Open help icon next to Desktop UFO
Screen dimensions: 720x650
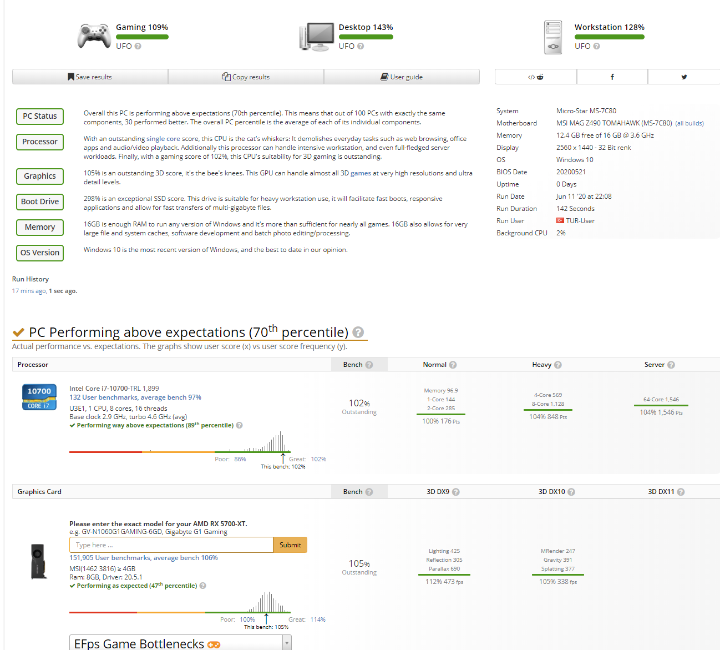361,46
